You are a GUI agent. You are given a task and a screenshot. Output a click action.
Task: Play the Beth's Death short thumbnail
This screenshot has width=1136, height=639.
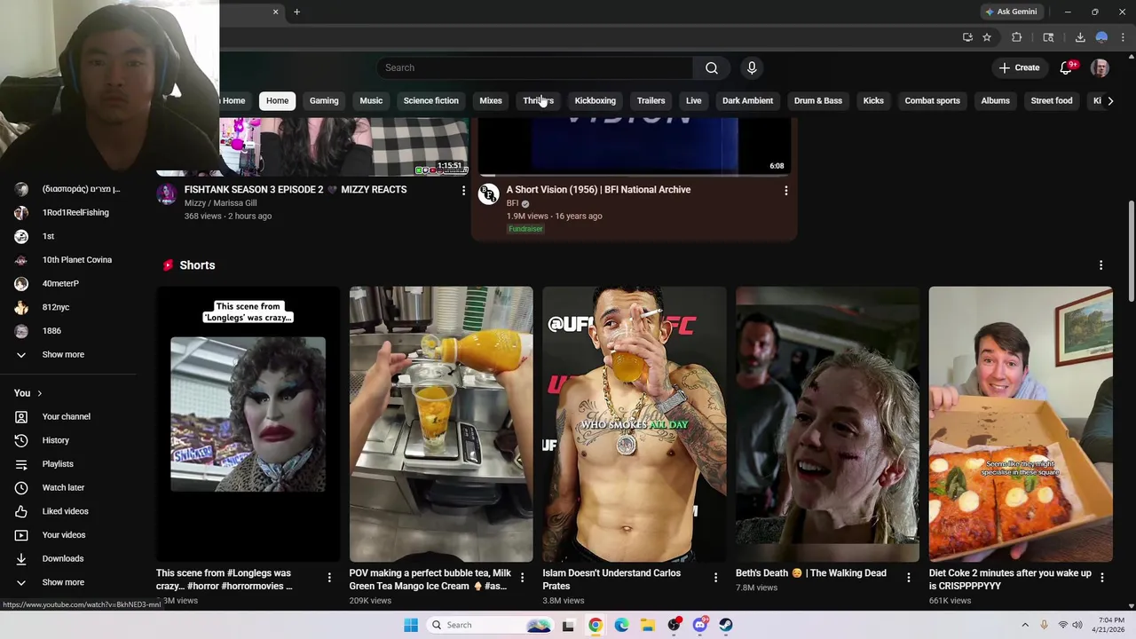click(827, 424)
